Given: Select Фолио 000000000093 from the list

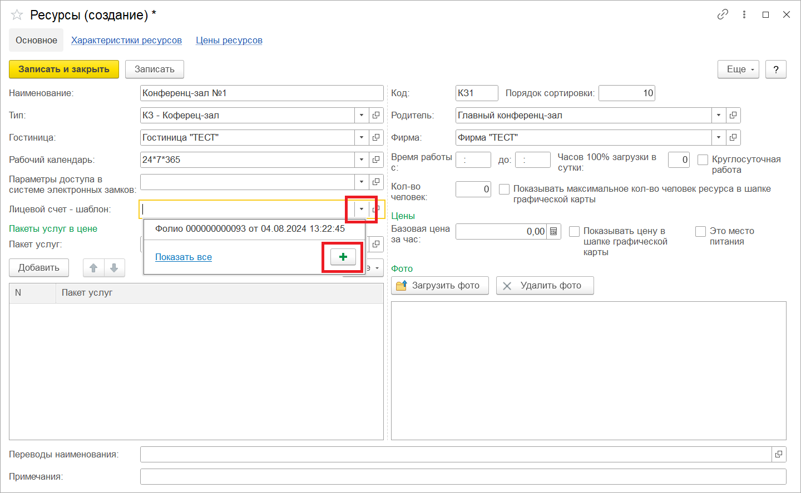Looking at the screenshot, I should pyautogui.click(x=254, y=228).
